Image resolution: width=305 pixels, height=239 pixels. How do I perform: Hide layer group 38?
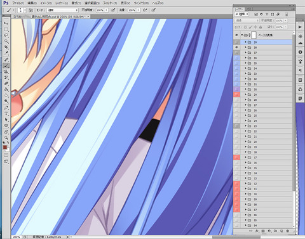pyautogui.click(x=236, y=48)
